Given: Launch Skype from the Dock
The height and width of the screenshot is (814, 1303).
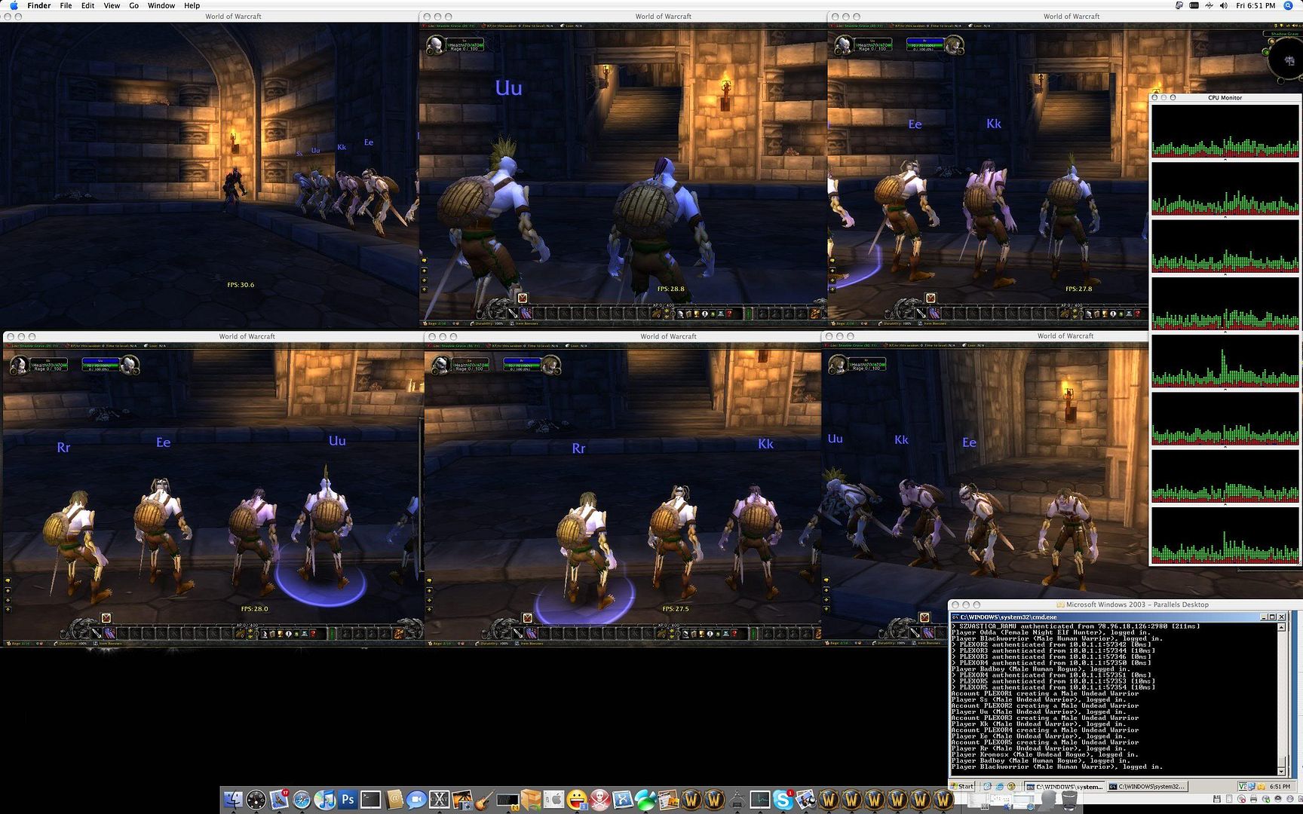Looking at the screenshot, I should pyautogui.click(x=782, y=799).
